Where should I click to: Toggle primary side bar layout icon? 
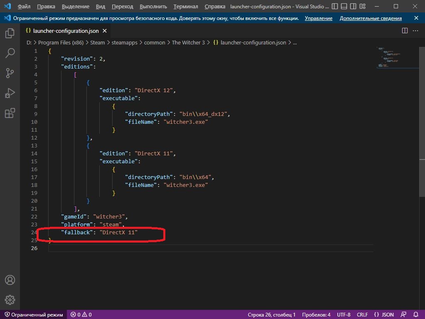click(x=335, y=6)
